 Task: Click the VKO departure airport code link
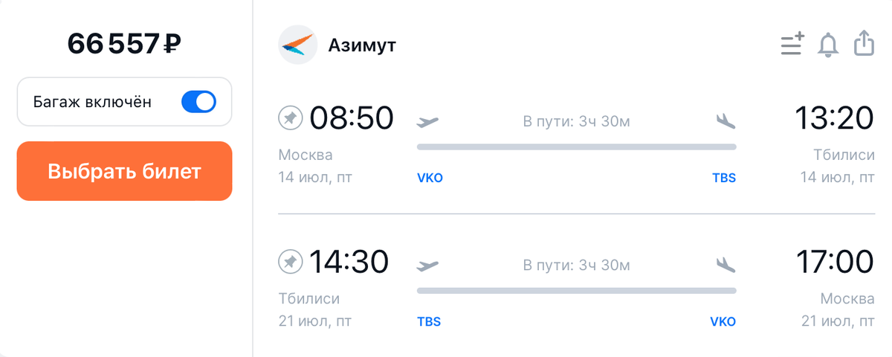[430, 178]
